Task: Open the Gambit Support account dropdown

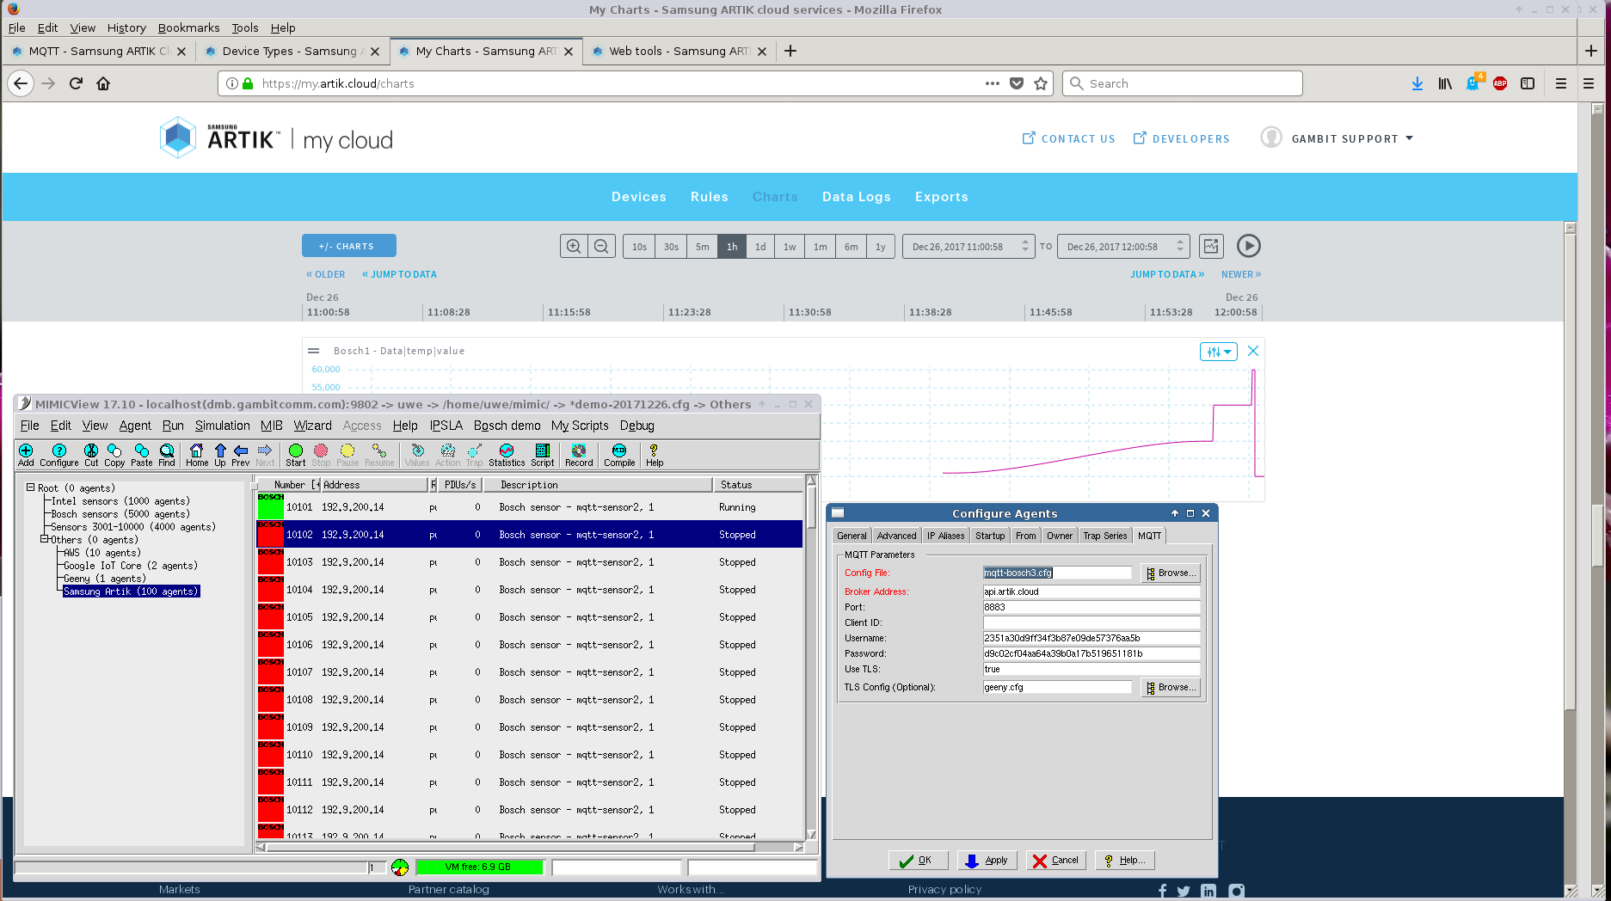Action: 1351,138
